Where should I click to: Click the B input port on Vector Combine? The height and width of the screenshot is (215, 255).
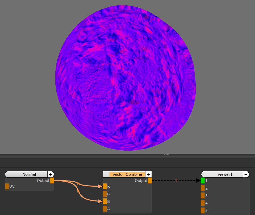pyautogui.click(x=105, y=201)
